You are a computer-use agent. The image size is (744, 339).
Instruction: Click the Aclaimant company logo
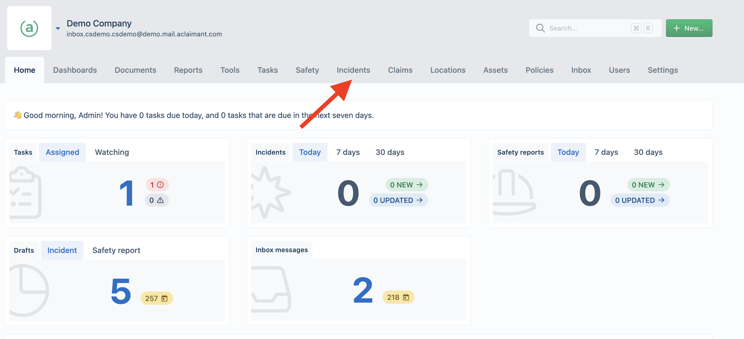click(29, 28)
